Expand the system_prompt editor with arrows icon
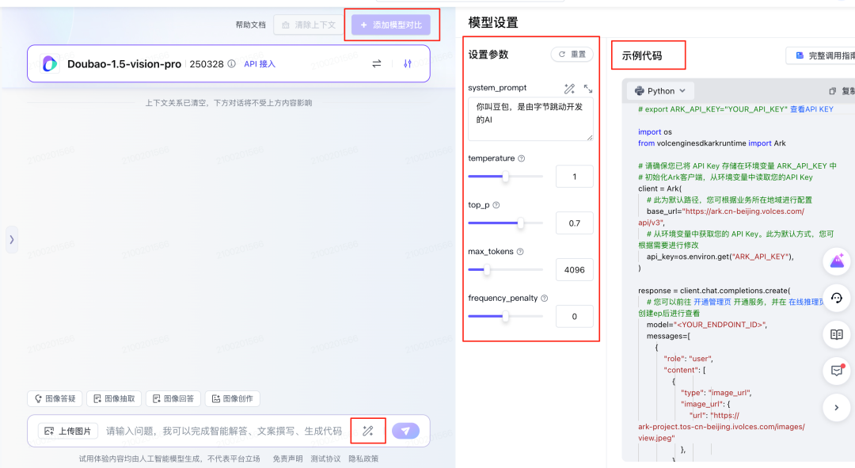855x468 pixels. (x=588, y=89)
